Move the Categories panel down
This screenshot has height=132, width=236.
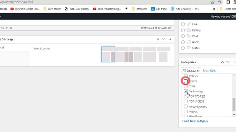pyautogui.click(x=228, y=62)
